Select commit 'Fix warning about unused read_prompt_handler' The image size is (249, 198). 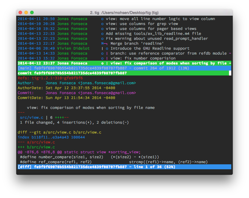tap(124, 38)
